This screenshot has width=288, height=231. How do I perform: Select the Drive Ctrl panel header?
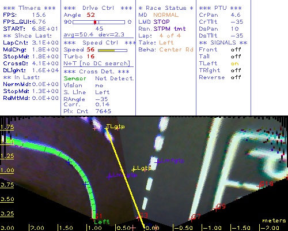tap(98, 8)
